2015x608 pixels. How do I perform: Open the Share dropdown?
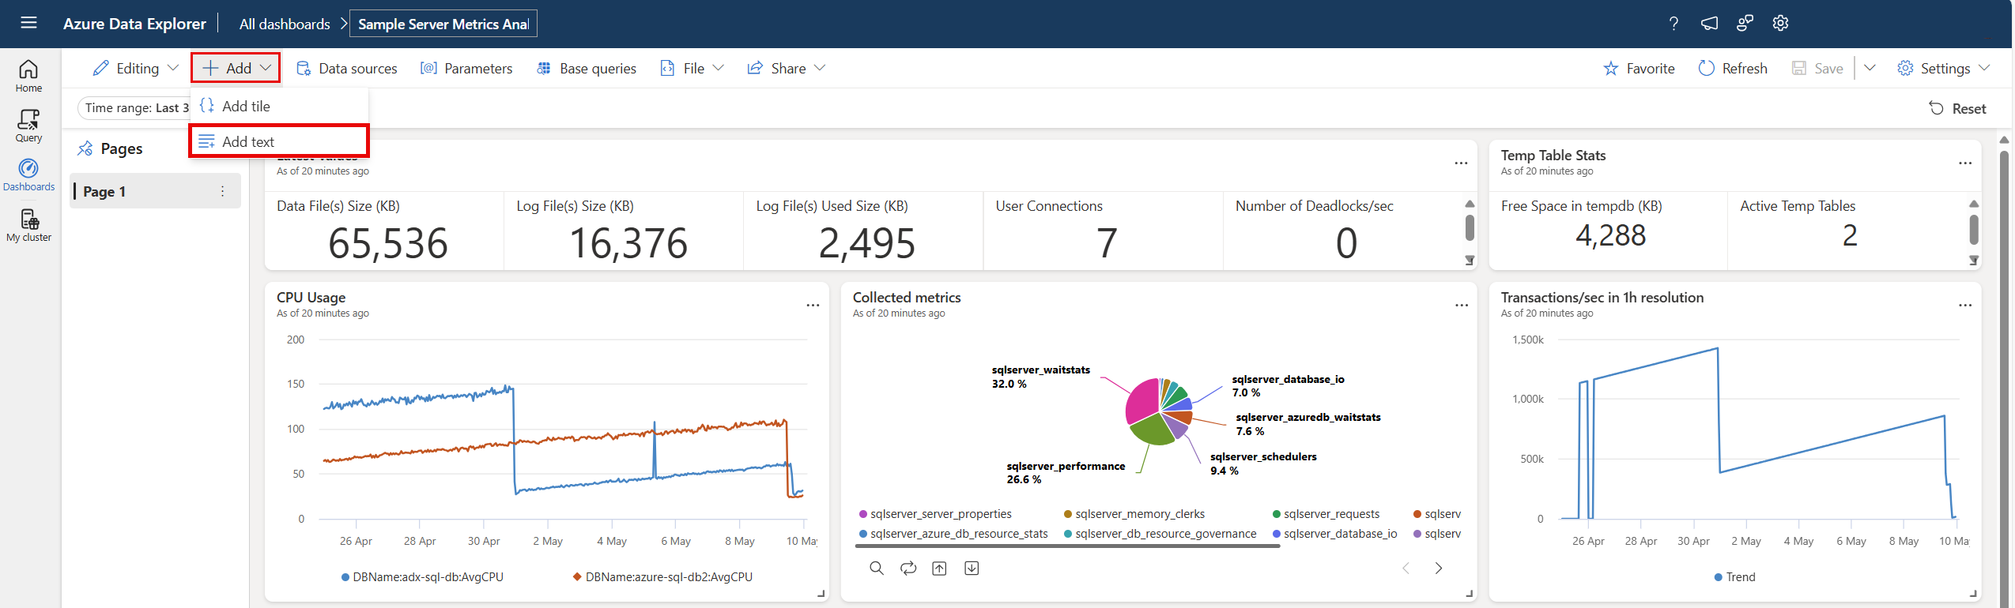click(787, 69)
